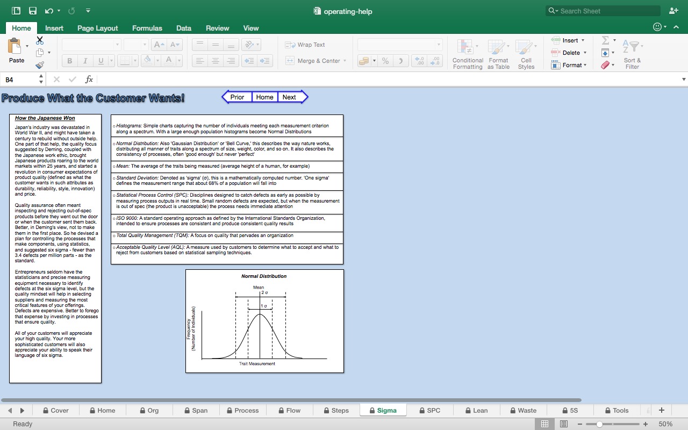Click the Prior navigation button

point(237,97)
